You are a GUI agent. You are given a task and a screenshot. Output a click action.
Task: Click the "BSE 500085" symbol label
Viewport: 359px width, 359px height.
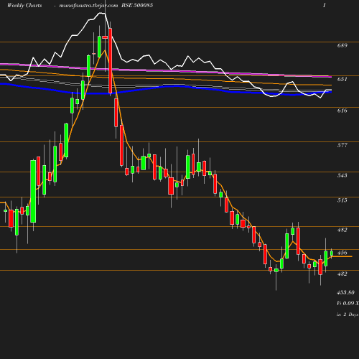[x=137, y=6]
